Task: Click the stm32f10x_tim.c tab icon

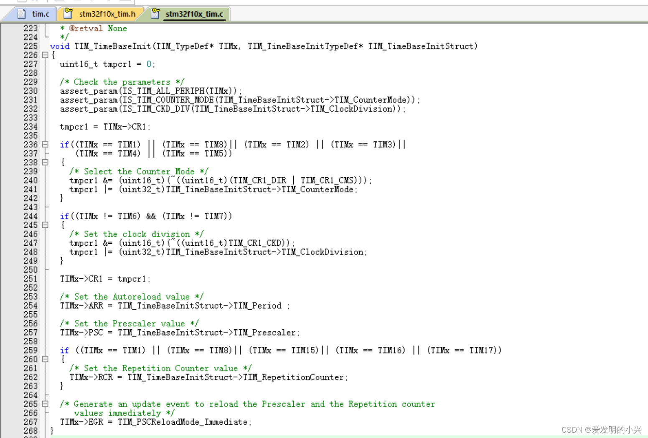Action: pos(155,14)
